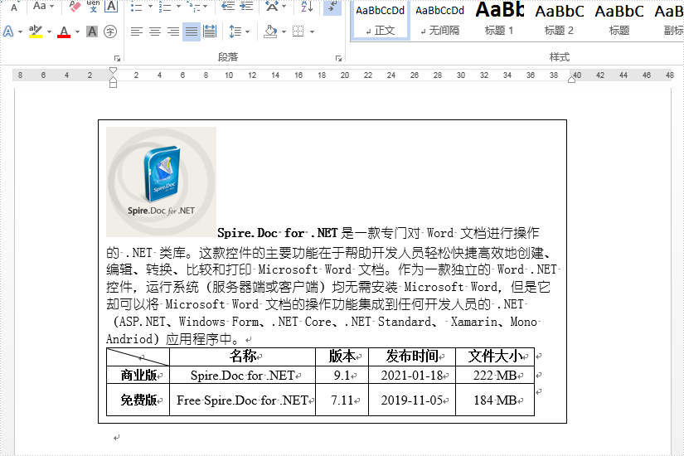
Task: Click the Character Border icon
Action: pyautogui.click(x=112, y=6)
